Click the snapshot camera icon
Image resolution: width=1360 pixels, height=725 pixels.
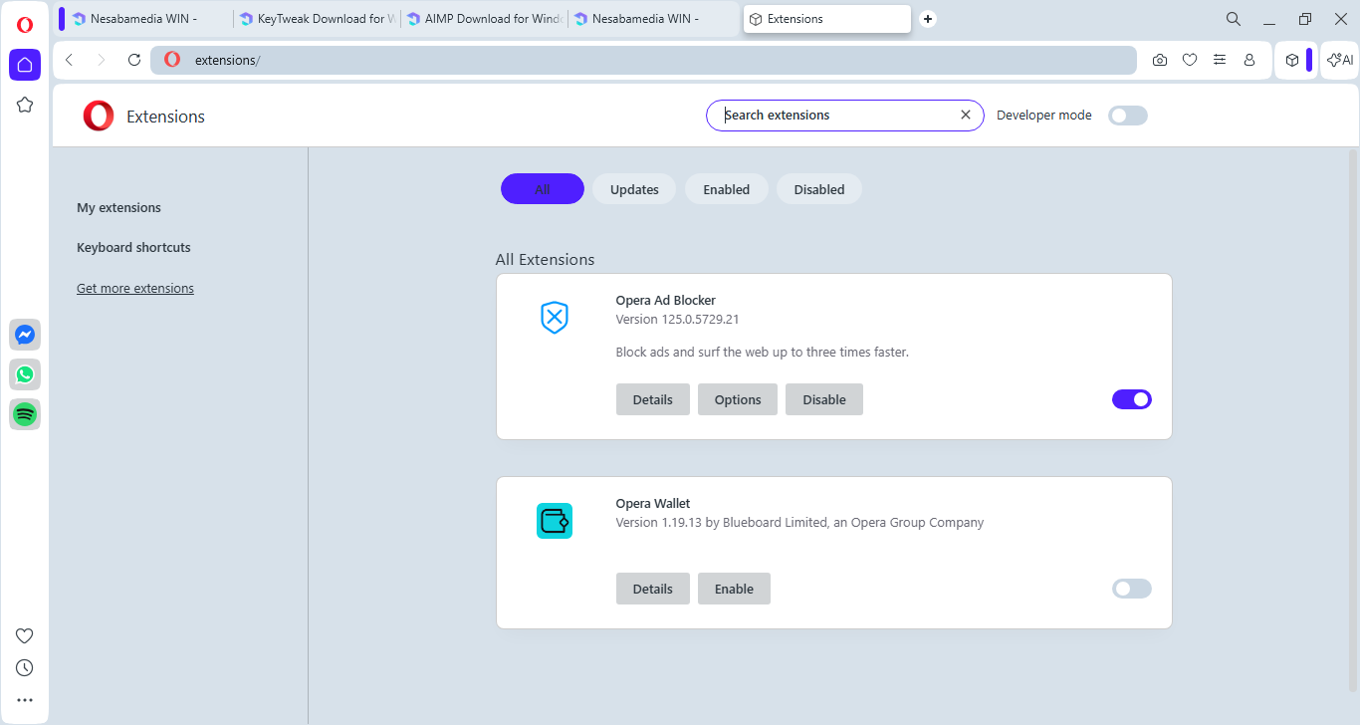pos(1160,60)
